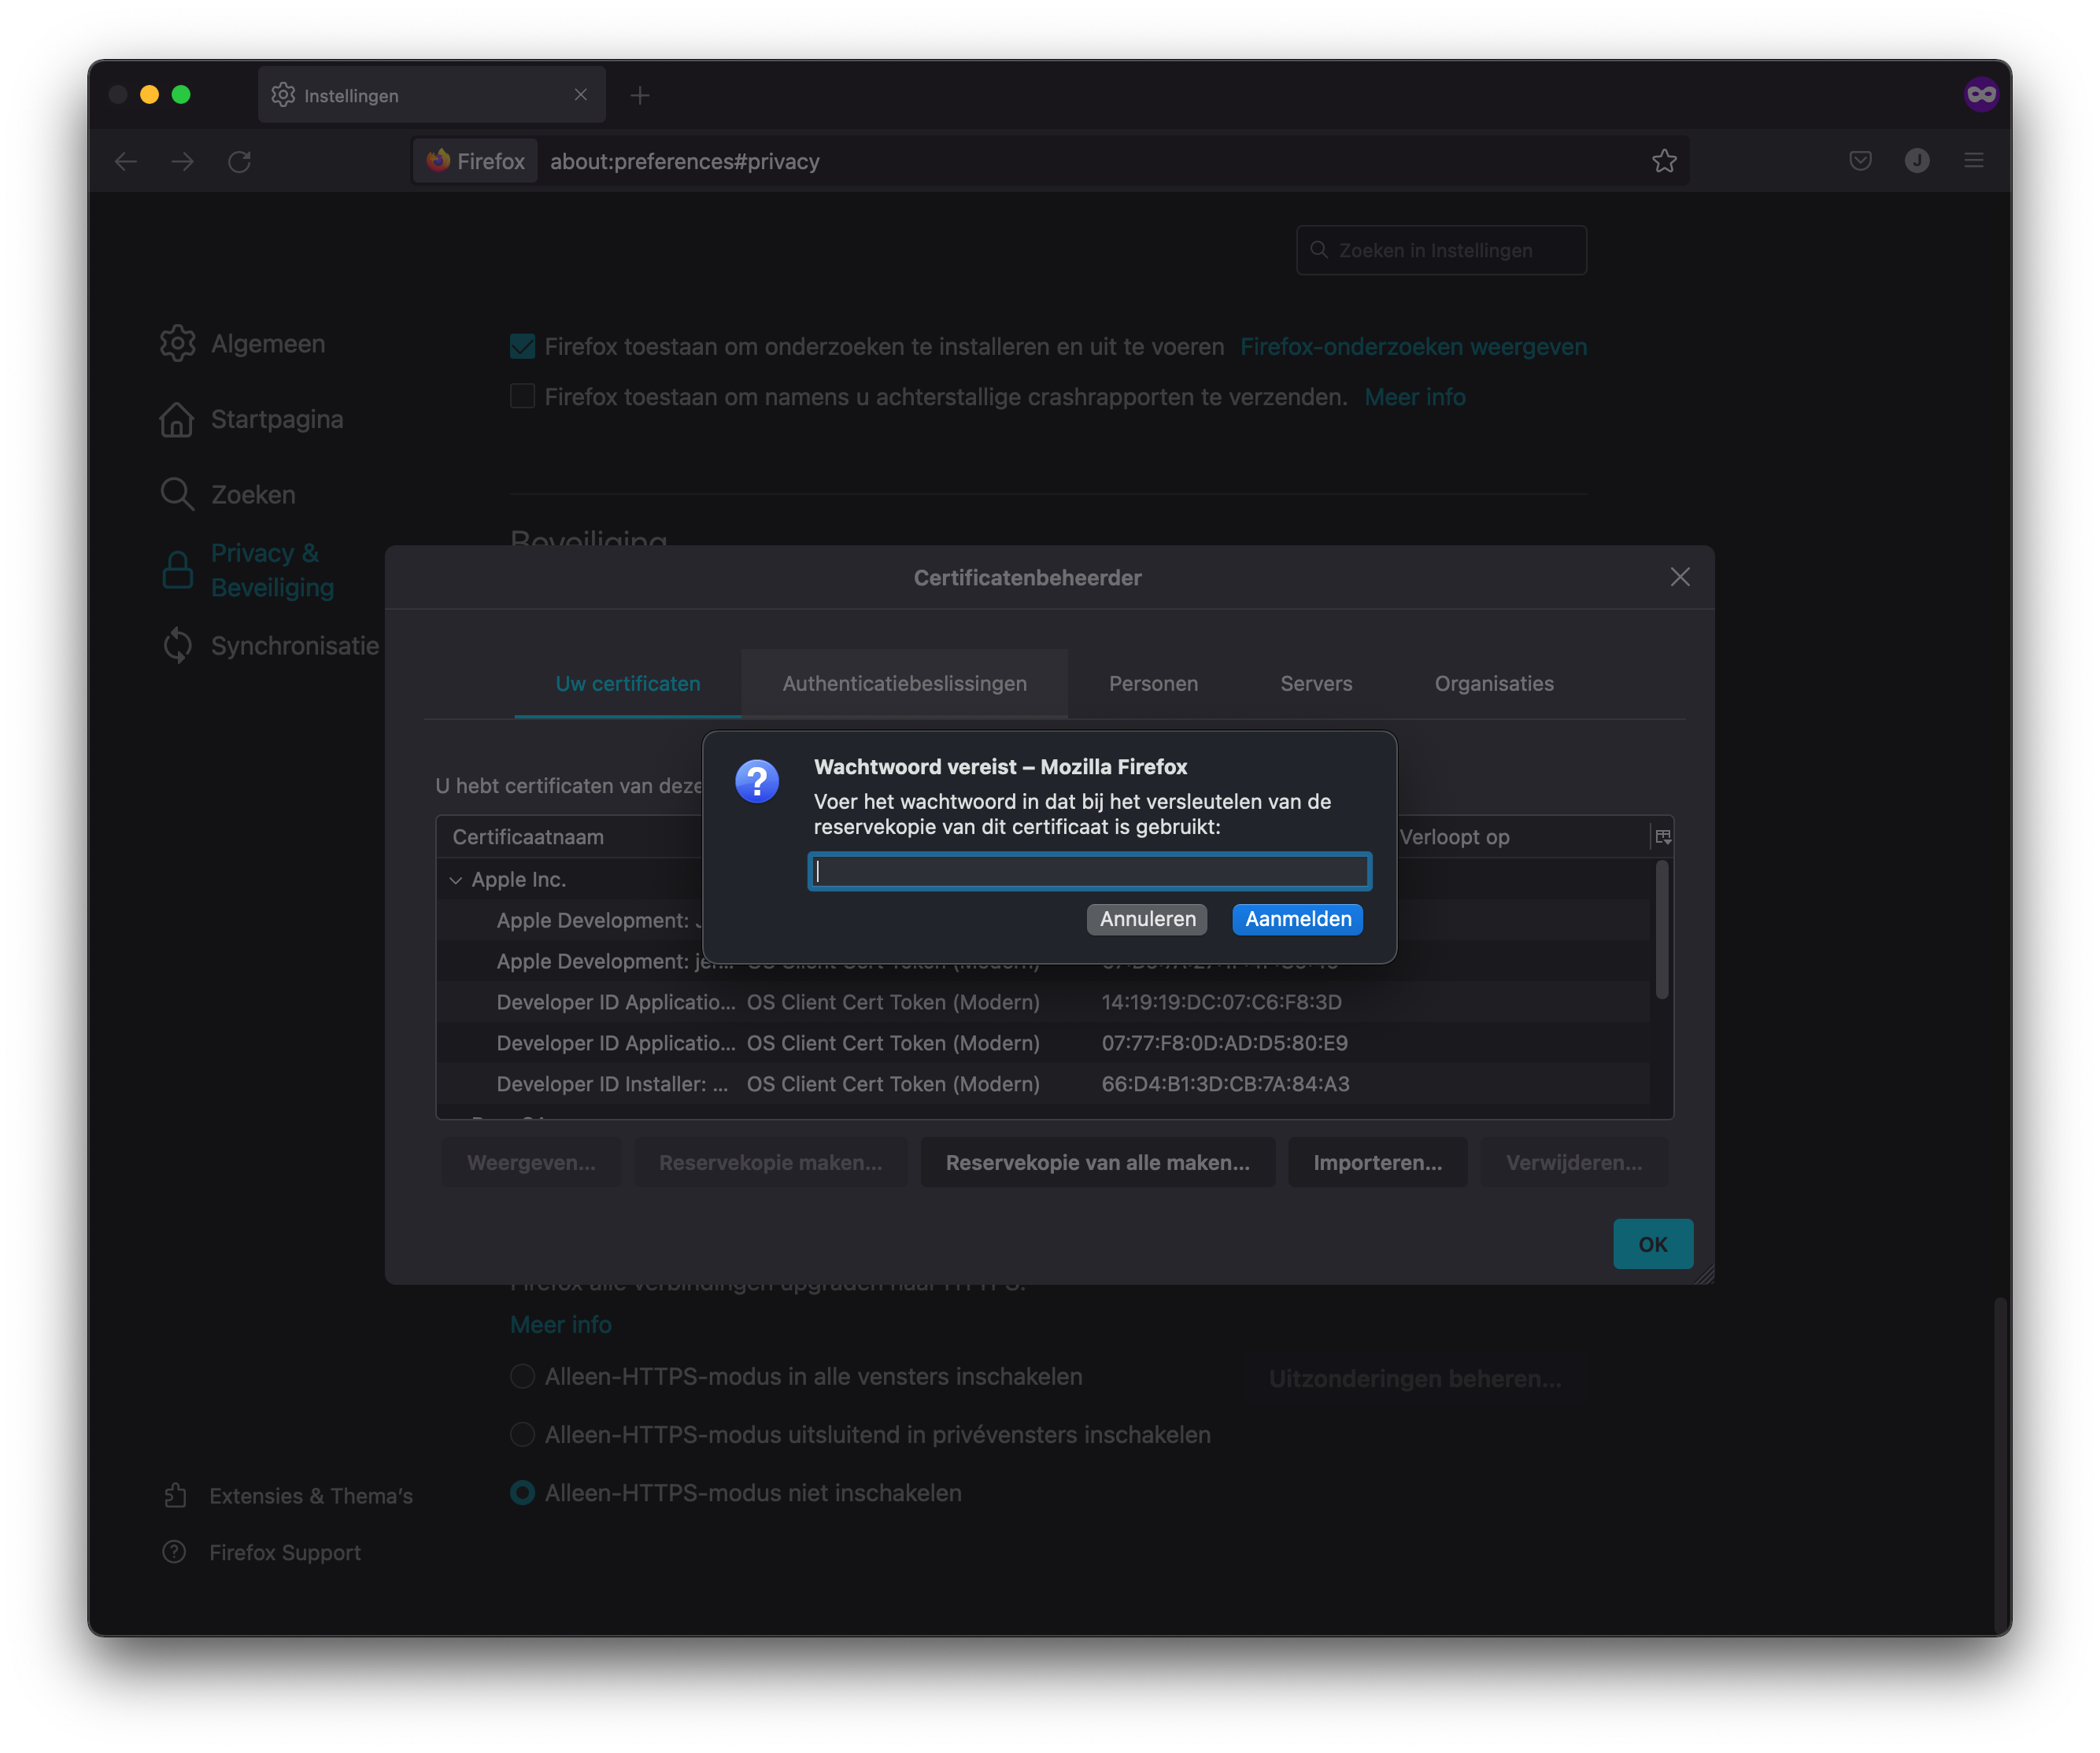This screenshot has height=1753, width=2100.
Task: Open Extensies & Thema's
Action: coord(288,1497)
